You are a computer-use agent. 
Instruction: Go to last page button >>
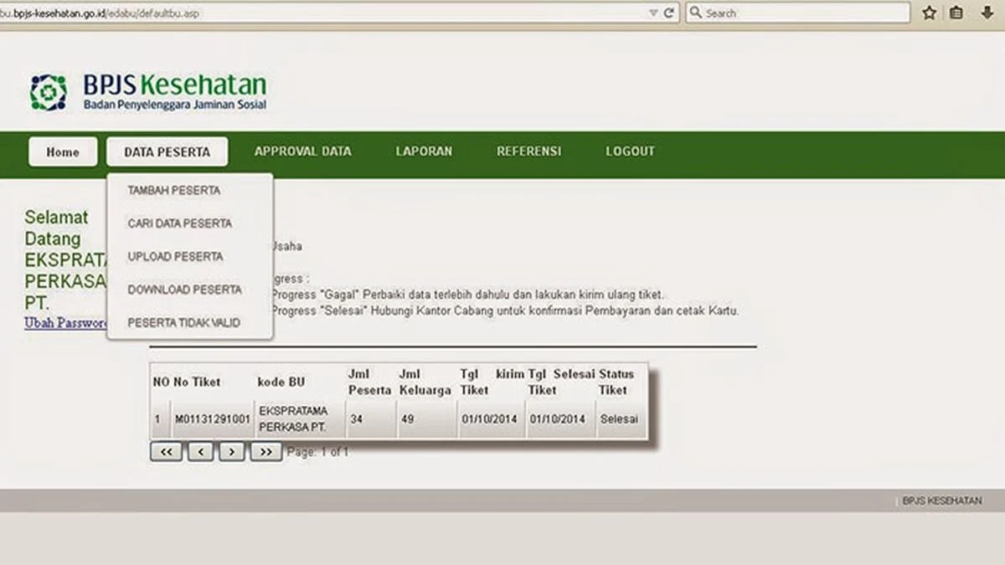coord(265,451)
